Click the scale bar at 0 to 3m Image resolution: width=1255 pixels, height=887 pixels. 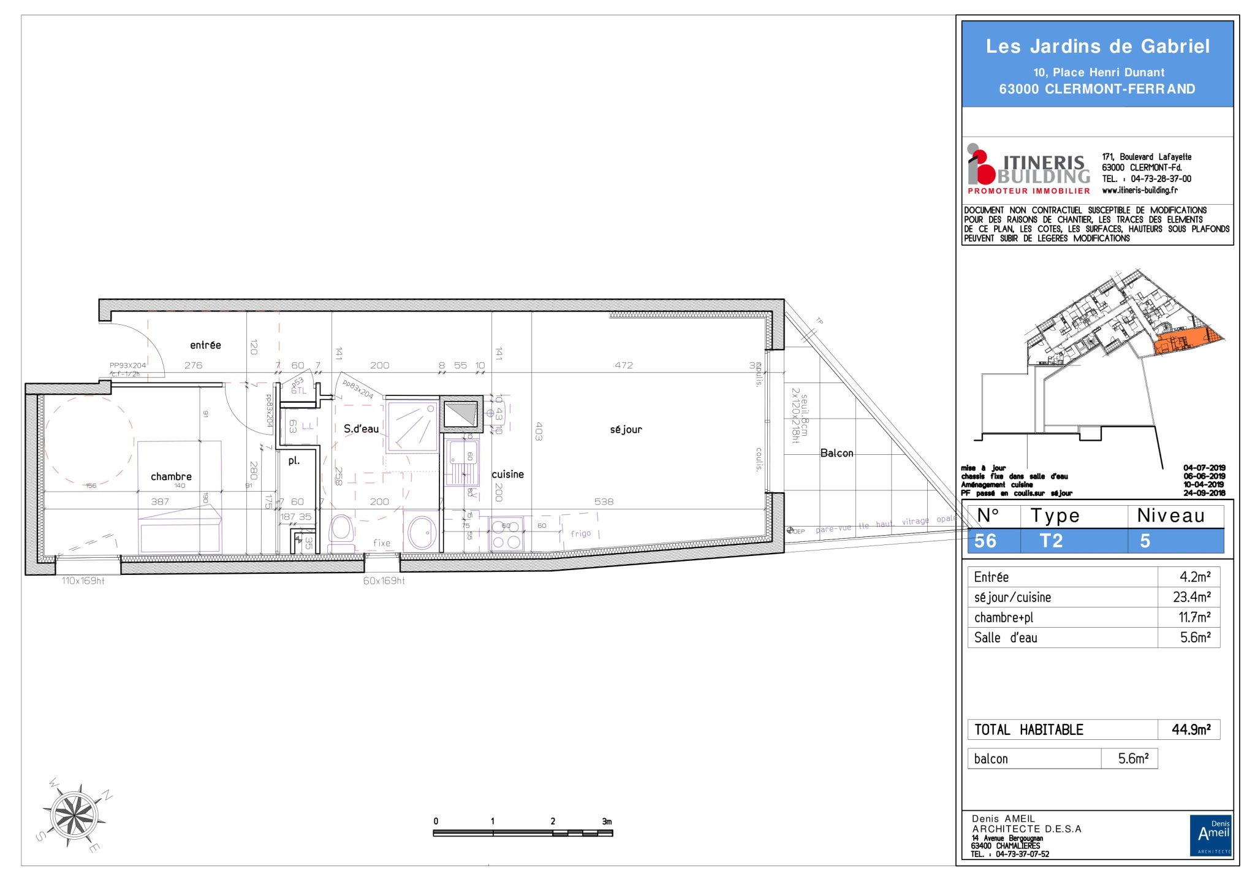pyautogui.click(x=523, y=833)
